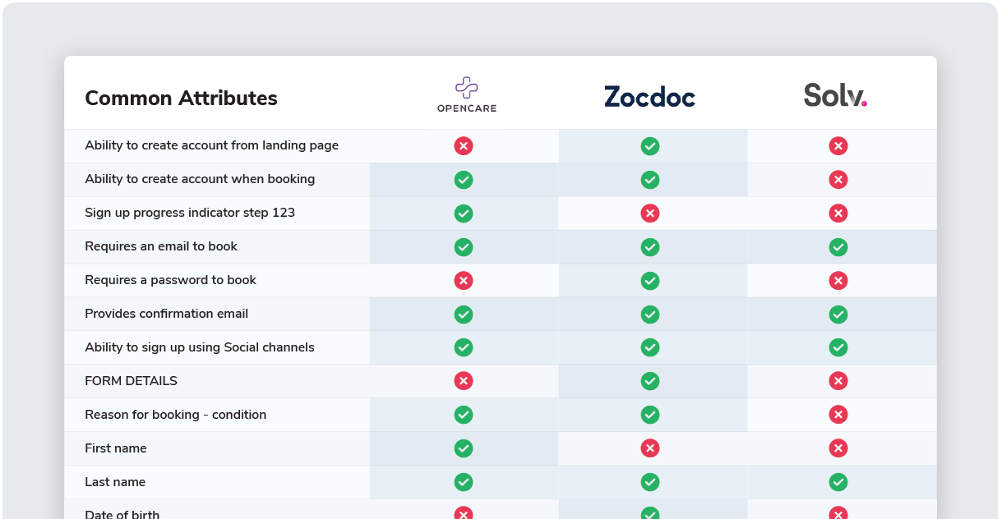Click Solv's cross in create account when booking row
Screen dimensions: 1002x519
(838, 180)
